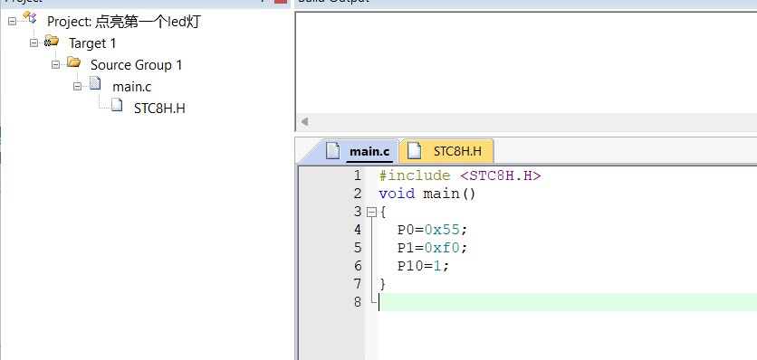757x360 pixels.
Task: Click the Build Output left scroll arrow
Action: [x=304, y=121]
